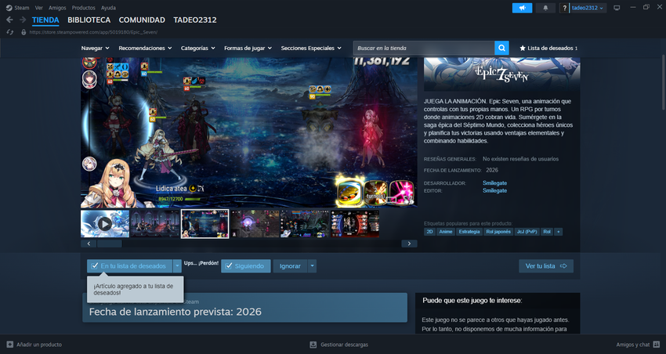Click the store search magnifier button
This screenshot has width=666, height=354.
501,48
